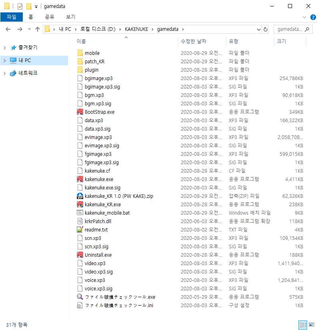Click the magnifier icon of the ファイル破損チェックツール.exe
Screen dimensions: 318x330
(80, 297)
